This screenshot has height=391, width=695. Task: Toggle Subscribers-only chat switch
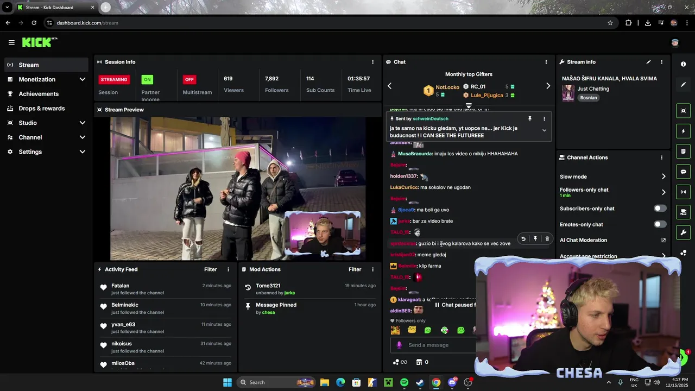pos(660,209)
